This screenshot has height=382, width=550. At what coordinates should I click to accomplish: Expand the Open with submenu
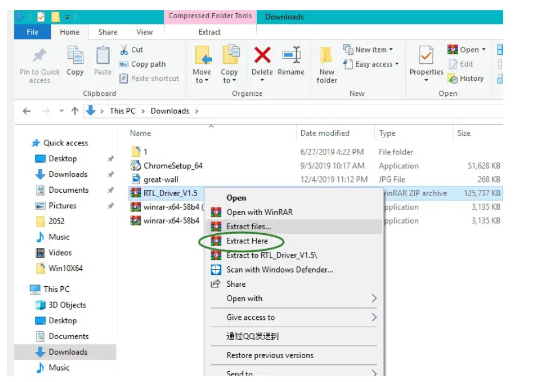(374, 298)
